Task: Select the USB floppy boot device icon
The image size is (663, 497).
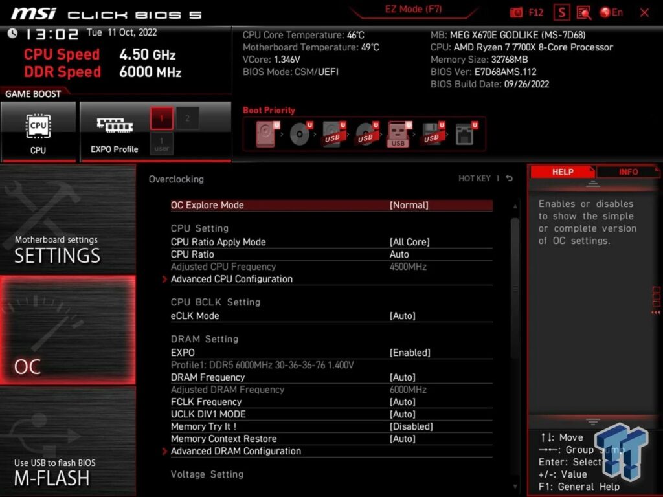Action: point(432,134)
